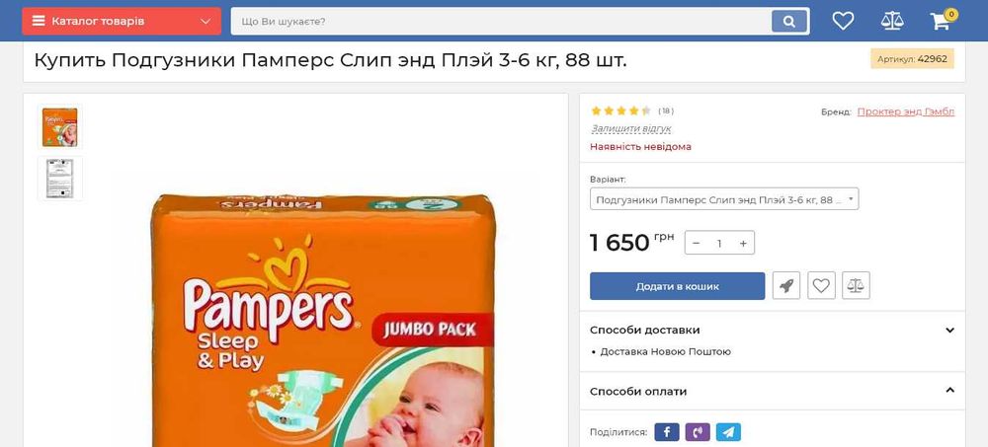Click the rocket quick-order icon
This screenshot has height=447, width=988.
point(786,286)
